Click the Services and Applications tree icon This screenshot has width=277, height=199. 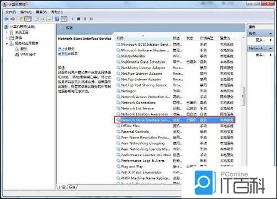pos(12,44)
